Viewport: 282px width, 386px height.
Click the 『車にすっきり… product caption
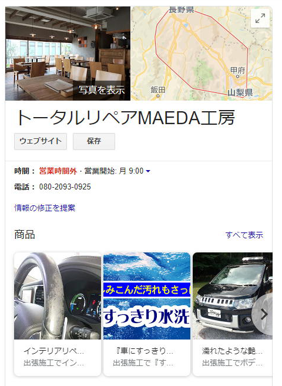145,351
